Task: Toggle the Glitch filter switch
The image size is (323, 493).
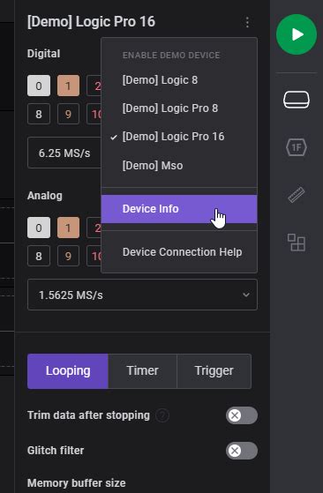Action: [242, 451]
